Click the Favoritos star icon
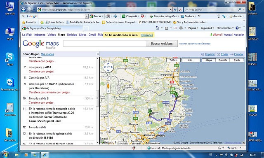264x158 pixels. click(24, 22)
